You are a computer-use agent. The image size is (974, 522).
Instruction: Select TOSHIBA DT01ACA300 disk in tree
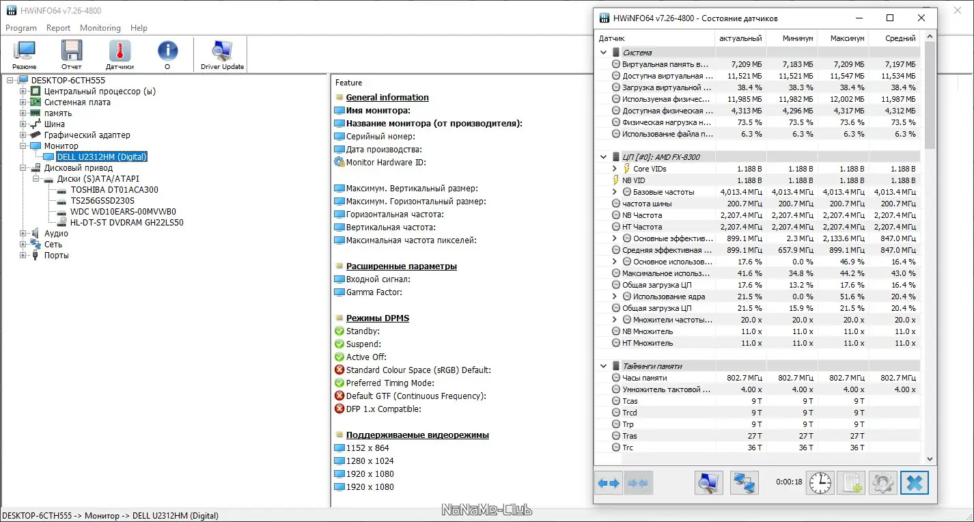click(115, 190)
